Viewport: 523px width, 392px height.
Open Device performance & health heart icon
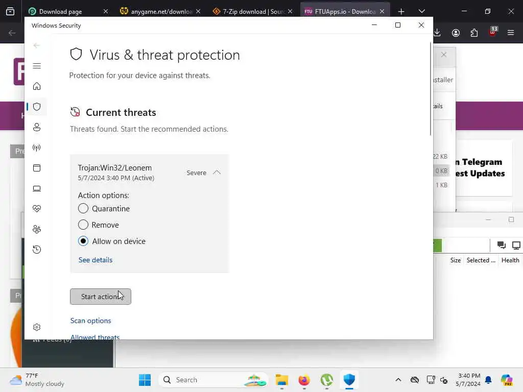[37, 209]
